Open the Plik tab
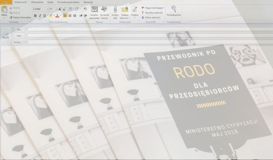Viewport: 273px width, 160px height. 6,2
